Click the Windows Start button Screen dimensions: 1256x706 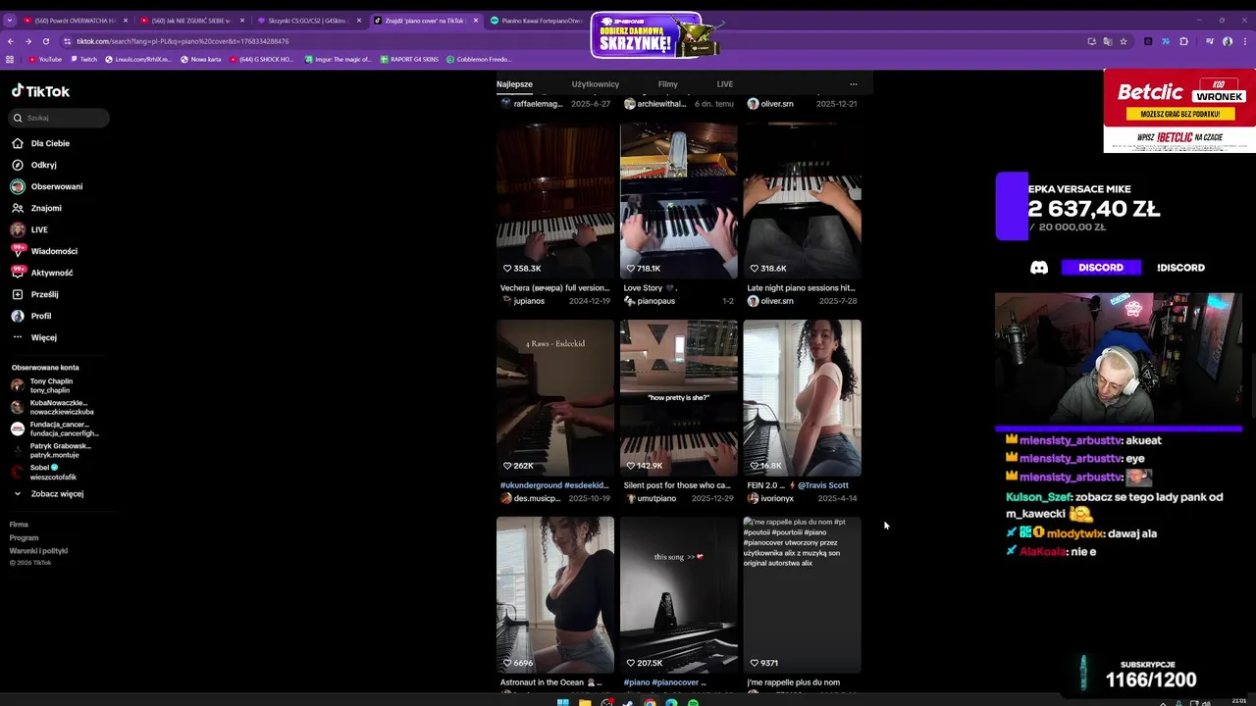563,702
